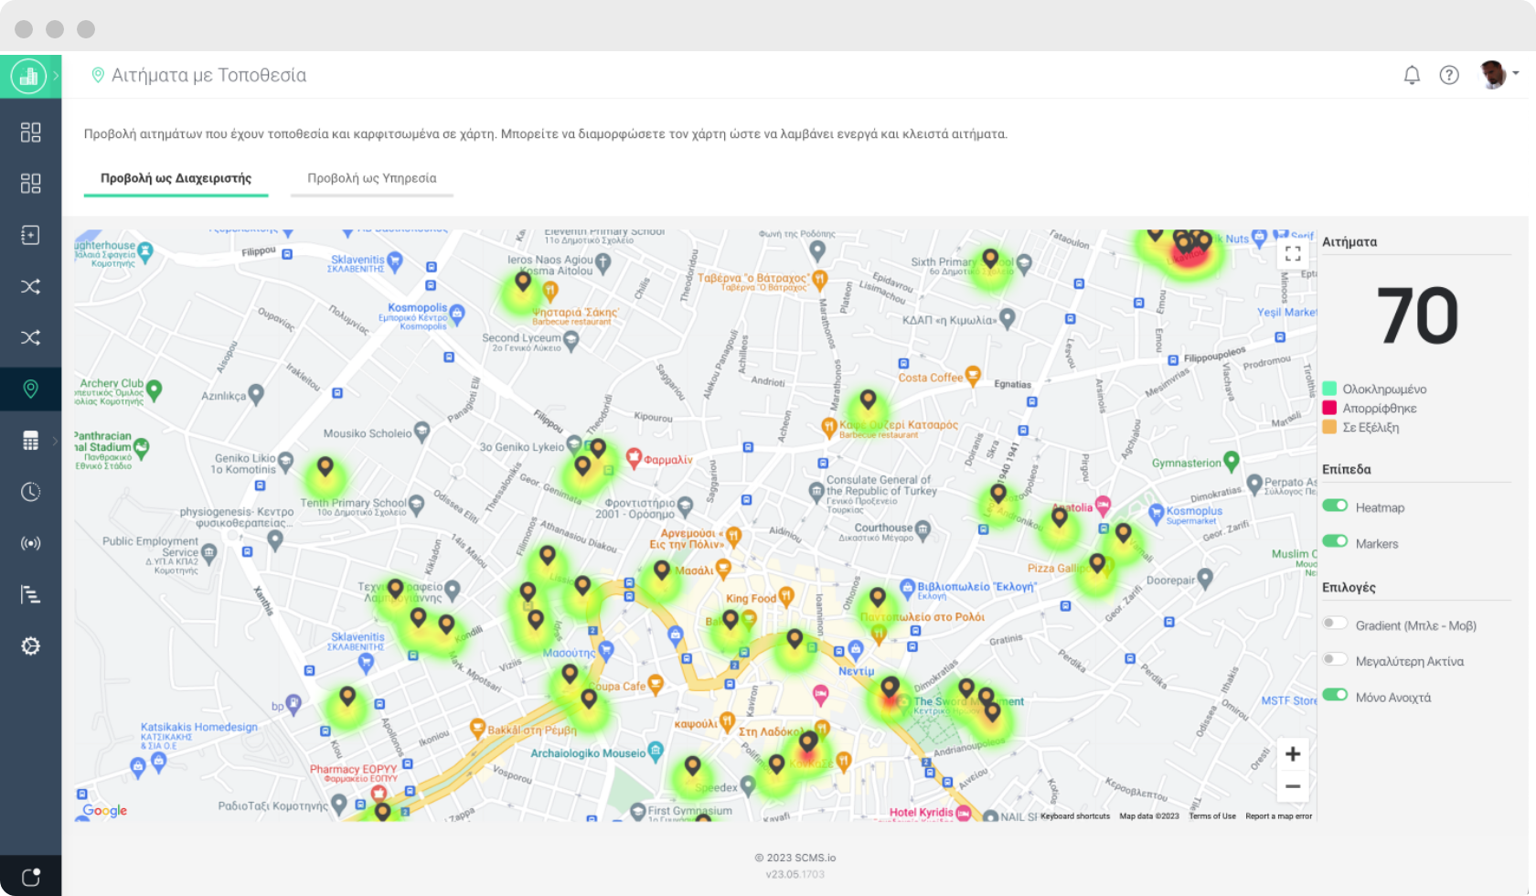
Task: Expand the sidebar with top chevron
Action: pyautogui.click(x=56, y=76)
